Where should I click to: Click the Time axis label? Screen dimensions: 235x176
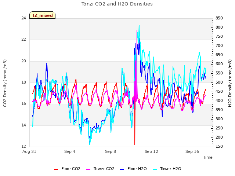[208, 157]
